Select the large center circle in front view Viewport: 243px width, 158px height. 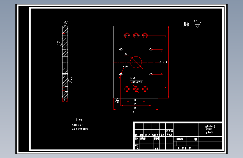pyautogui.click(x=136, y=62)
